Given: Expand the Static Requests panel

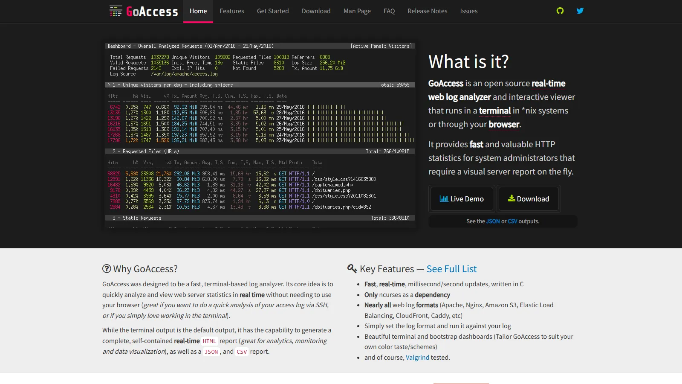Looking at the screenshot, I should [x=136, y=218].
